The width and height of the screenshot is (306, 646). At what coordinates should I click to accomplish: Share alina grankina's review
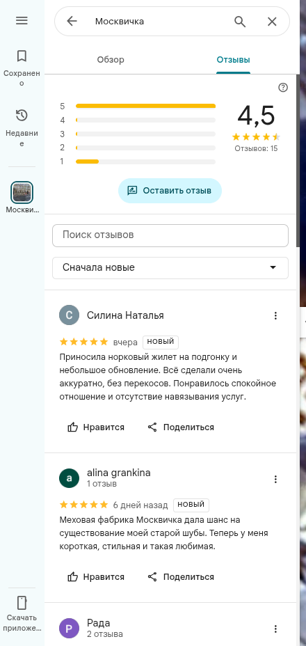181,577
